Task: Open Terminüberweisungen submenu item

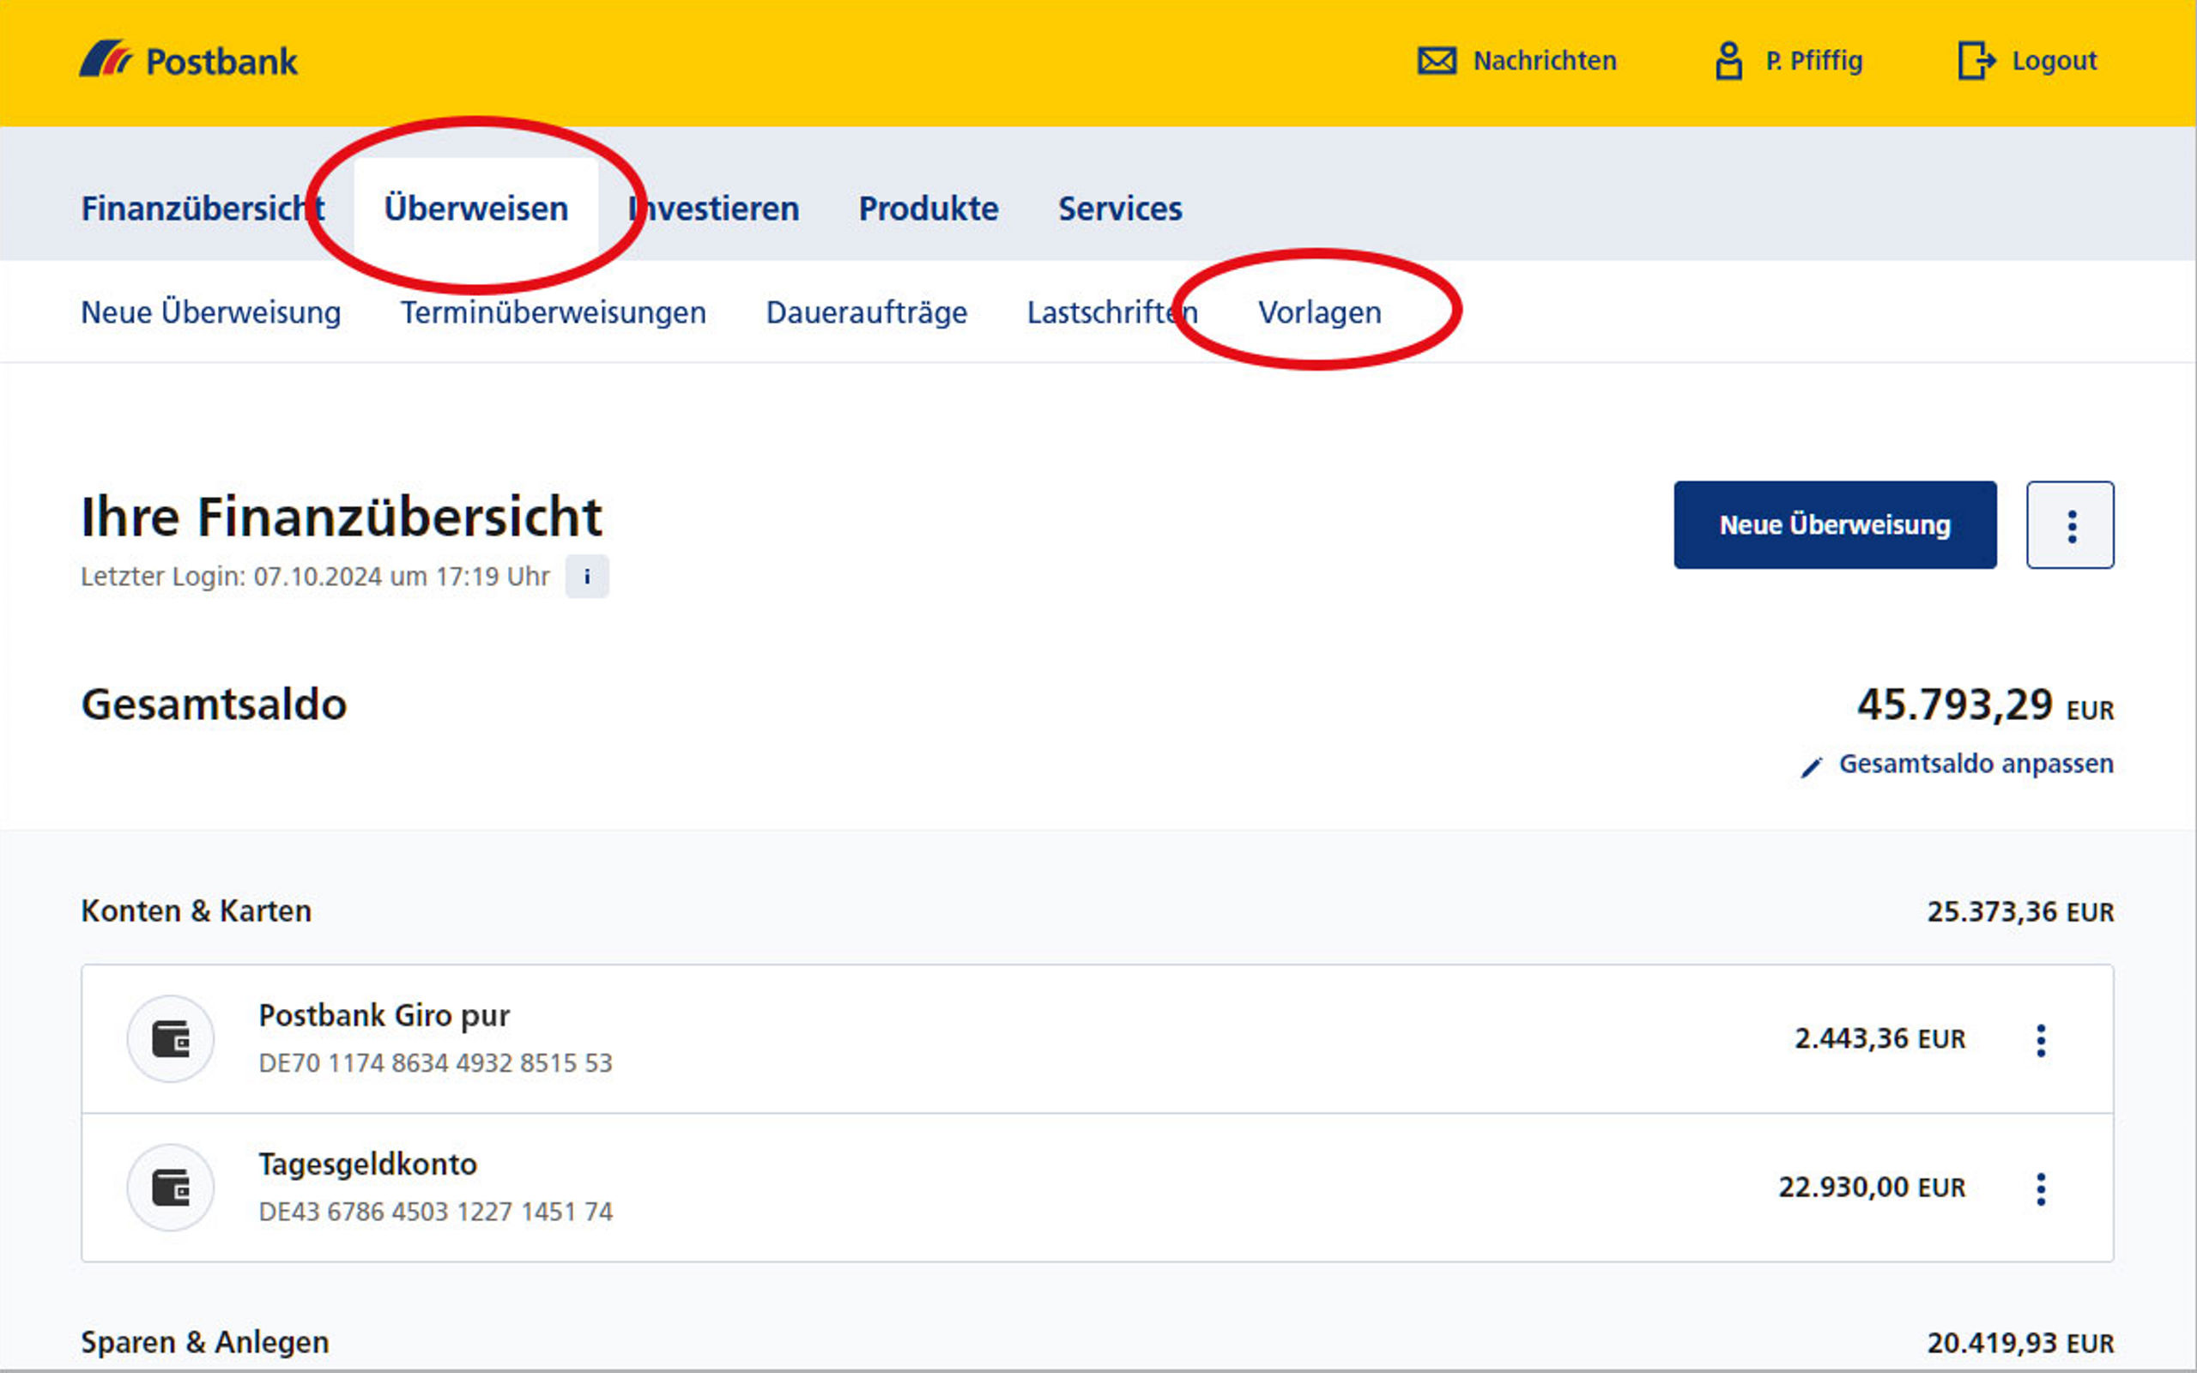Action: (x=554, y=312)
